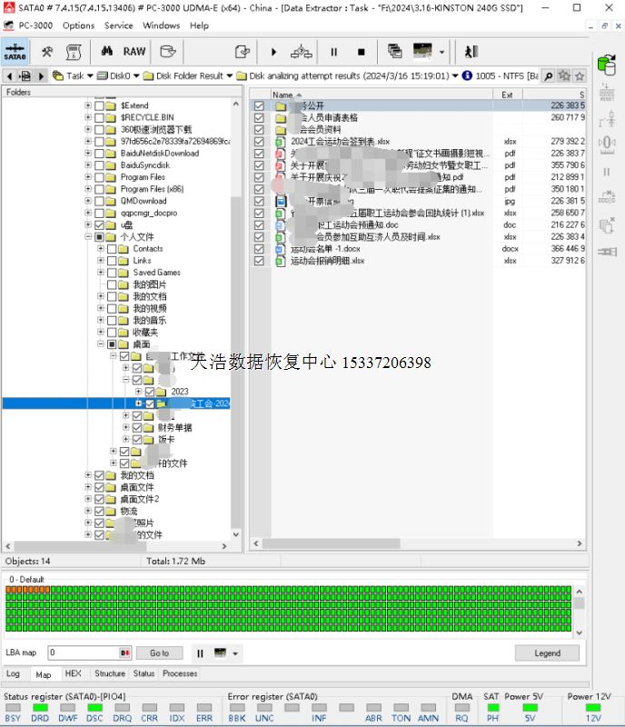Click the Stop square icon in toolbar
Image resolution: width=625 pixels, height=727 pixels.
361,52
